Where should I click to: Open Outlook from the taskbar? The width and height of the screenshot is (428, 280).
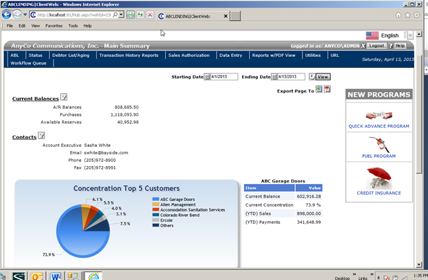tap(36, 276)
